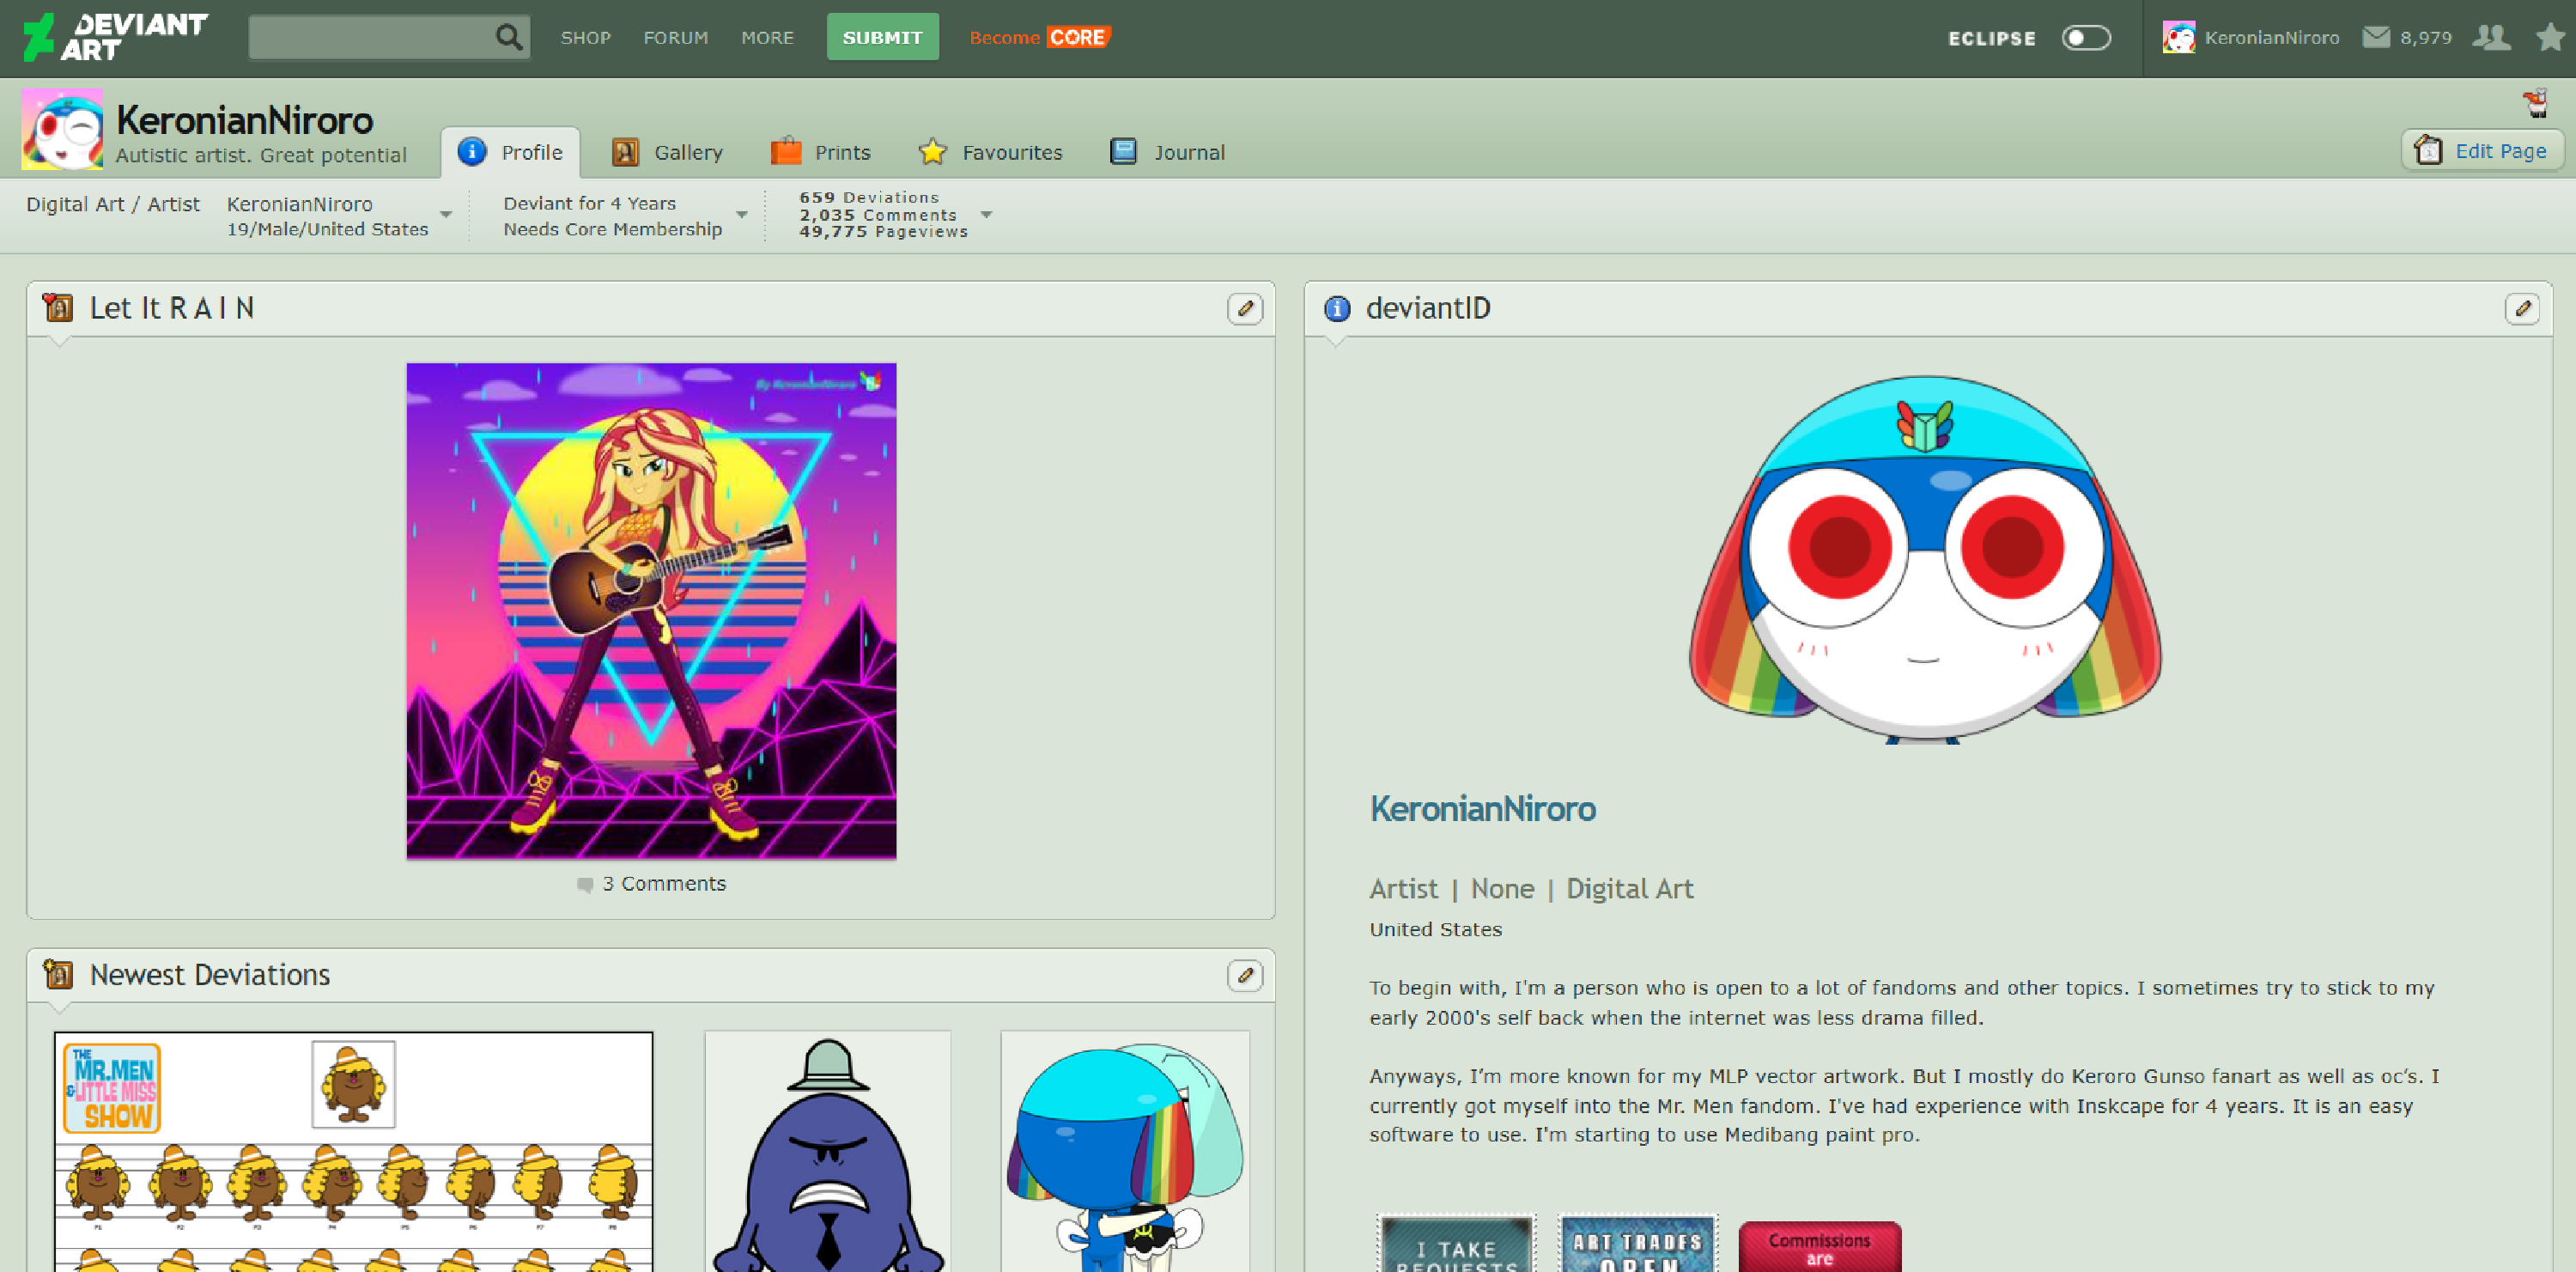Click the star icon in top bar

point(2551,38)
